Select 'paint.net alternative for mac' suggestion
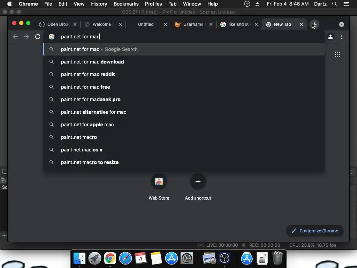Image resolution: width=357 pixels, height=268 pixels. tap(184, 112)
